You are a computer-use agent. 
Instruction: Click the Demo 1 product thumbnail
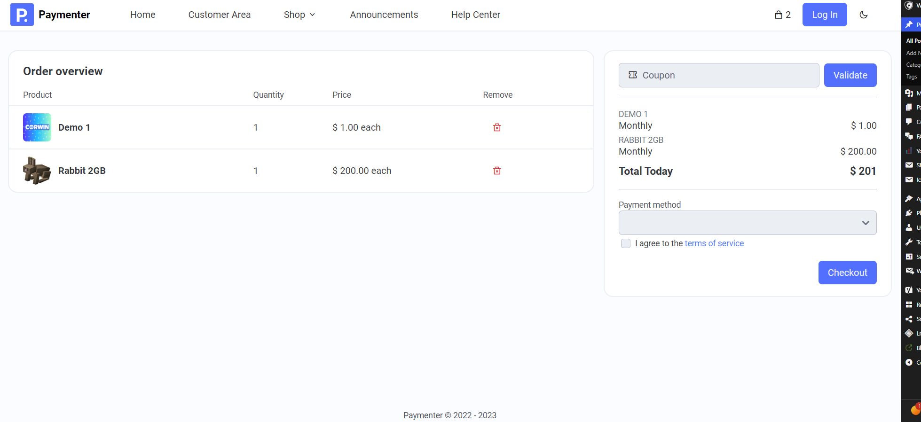click(37, 127)
